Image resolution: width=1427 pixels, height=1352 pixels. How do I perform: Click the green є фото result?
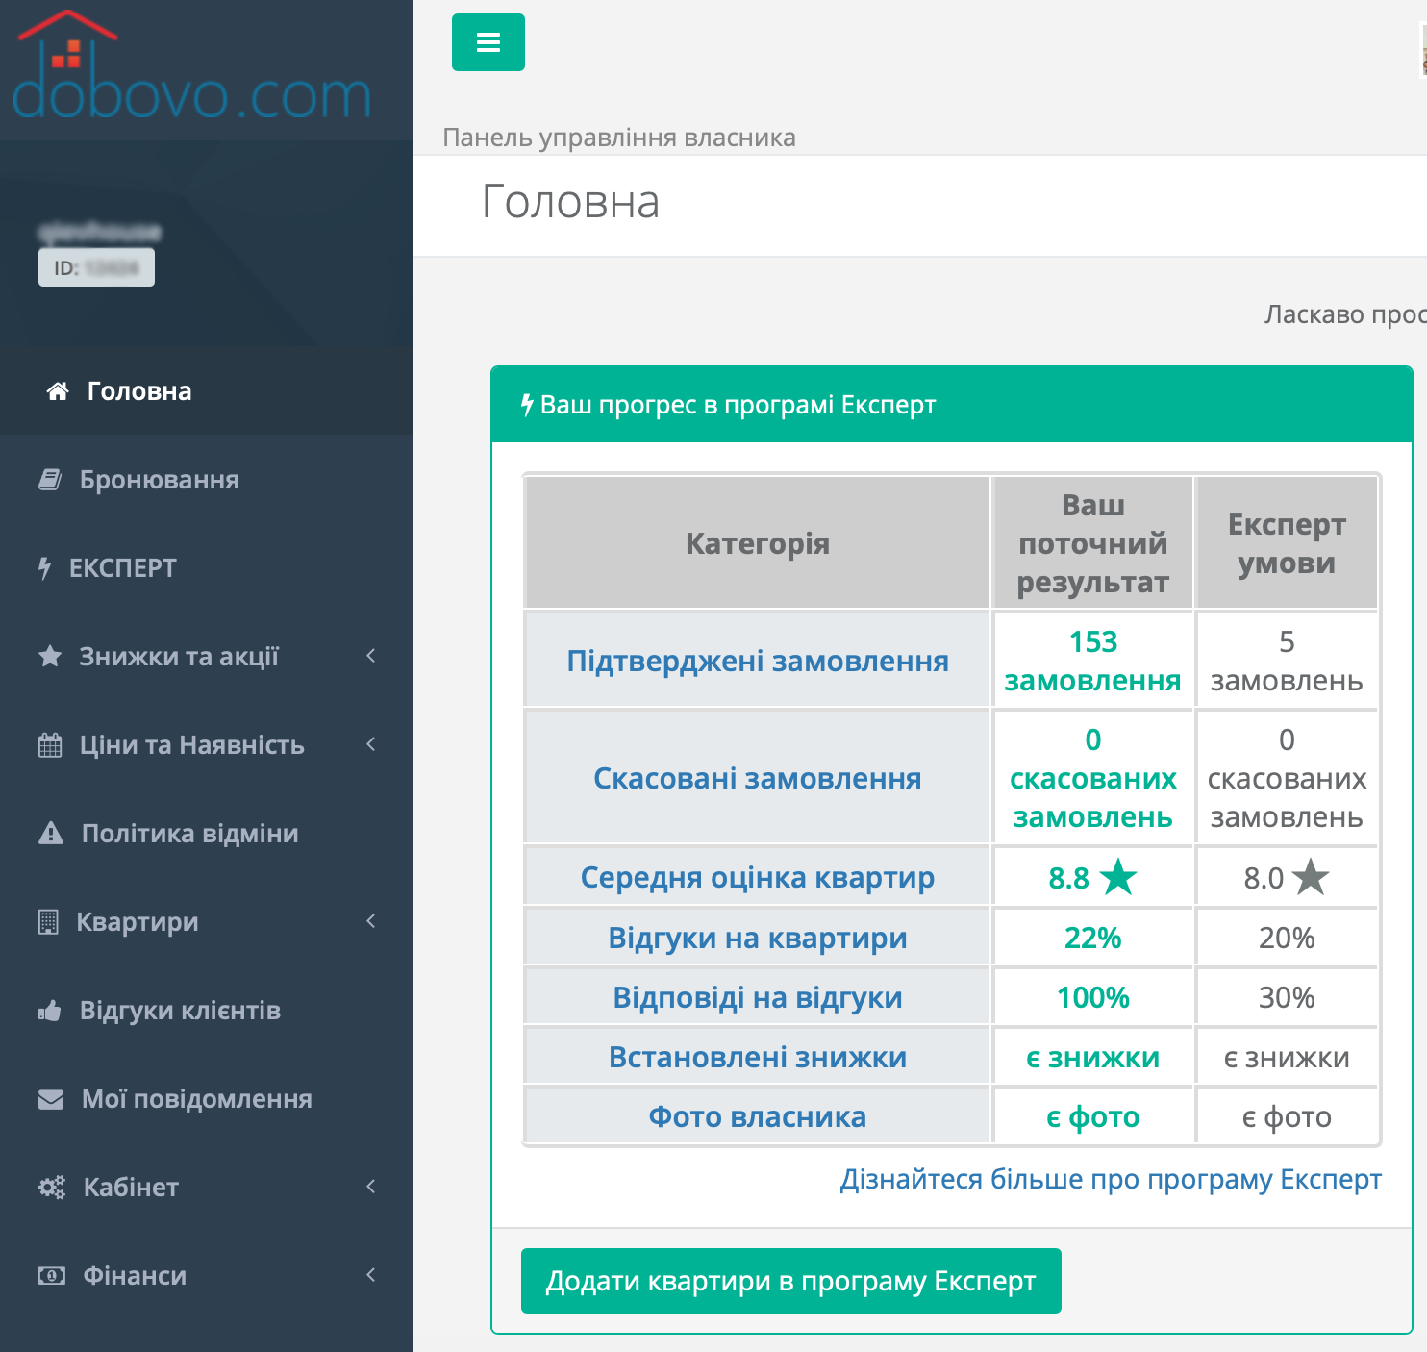[x=1093, y=1117]
